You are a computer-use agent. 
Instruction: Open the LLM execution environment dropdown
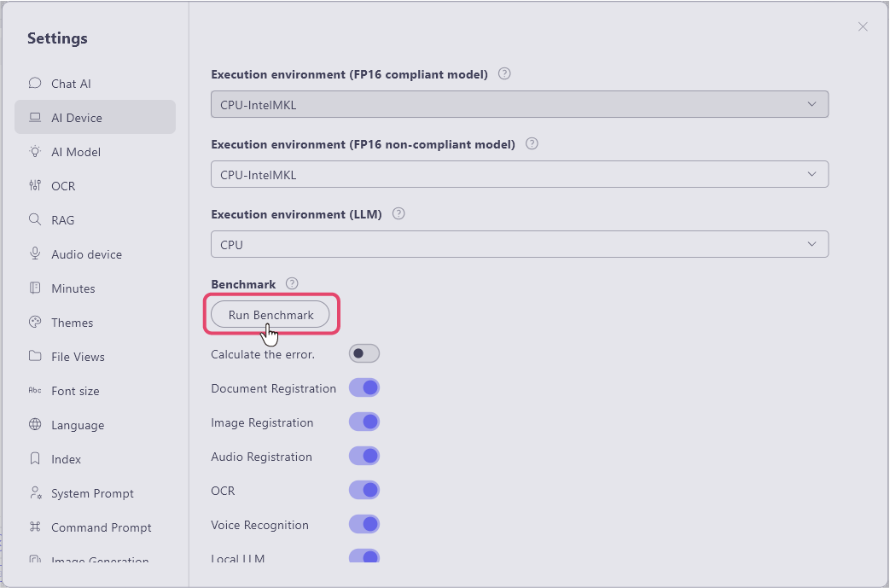pos(519,245)
